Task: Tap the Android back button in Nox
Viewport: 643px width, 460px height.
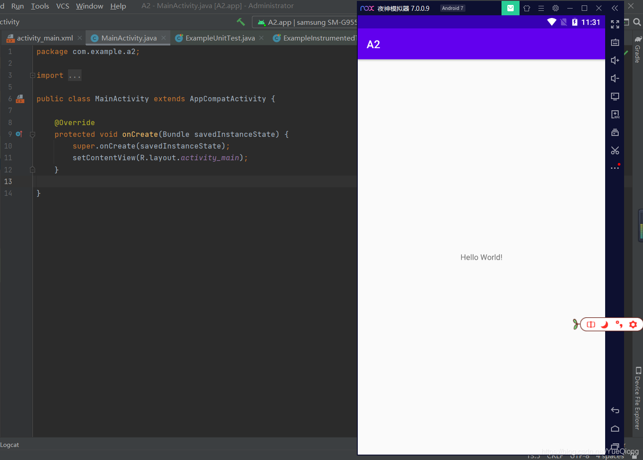Action: [x=615, y=410]
